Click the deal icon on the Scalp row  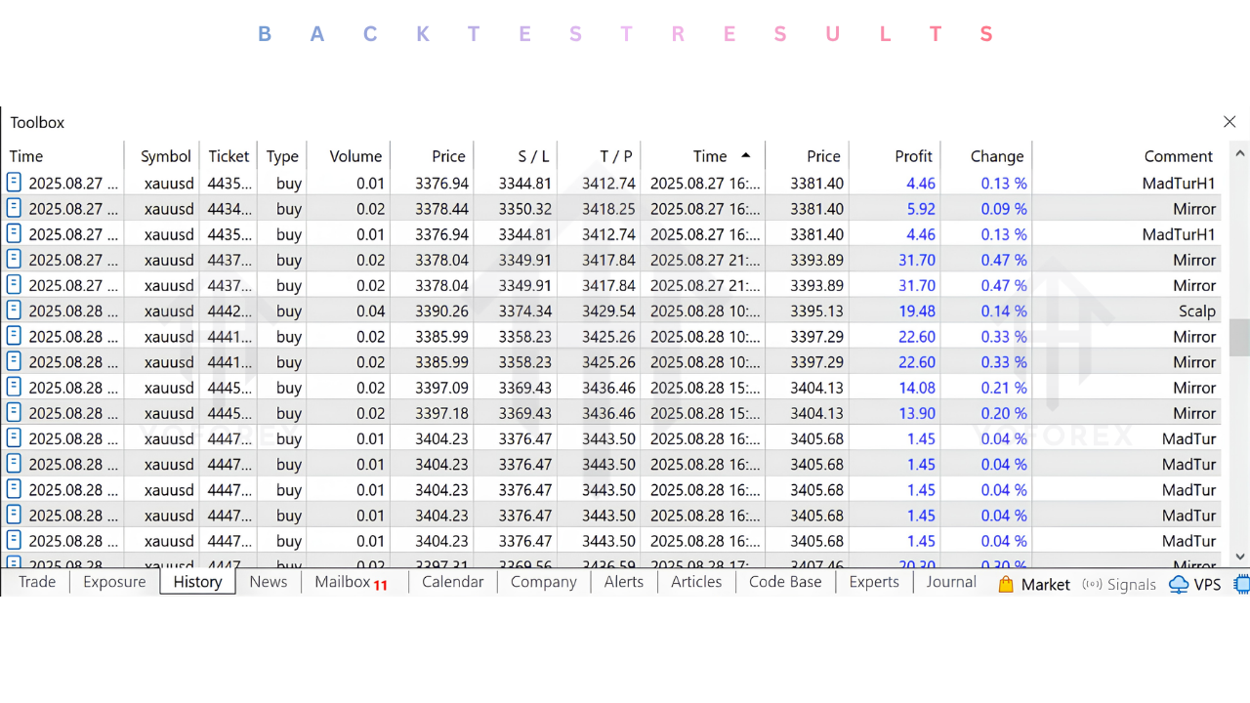(x=14, y=310)
